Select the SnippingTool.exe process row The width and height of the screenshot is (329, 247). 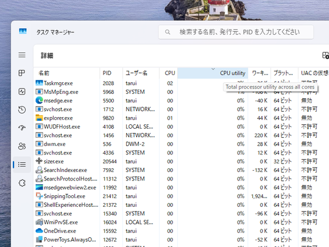[x=182, y=196]
